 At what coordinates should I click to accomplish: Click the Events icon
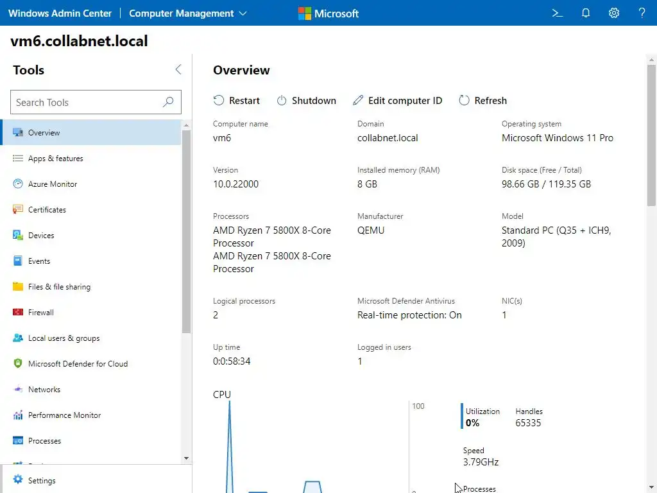pos(17,261)
